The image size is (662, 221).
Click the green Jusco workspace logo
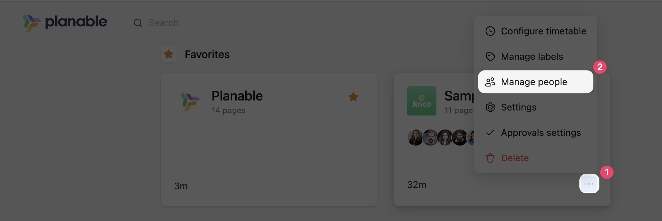(421, 101)
